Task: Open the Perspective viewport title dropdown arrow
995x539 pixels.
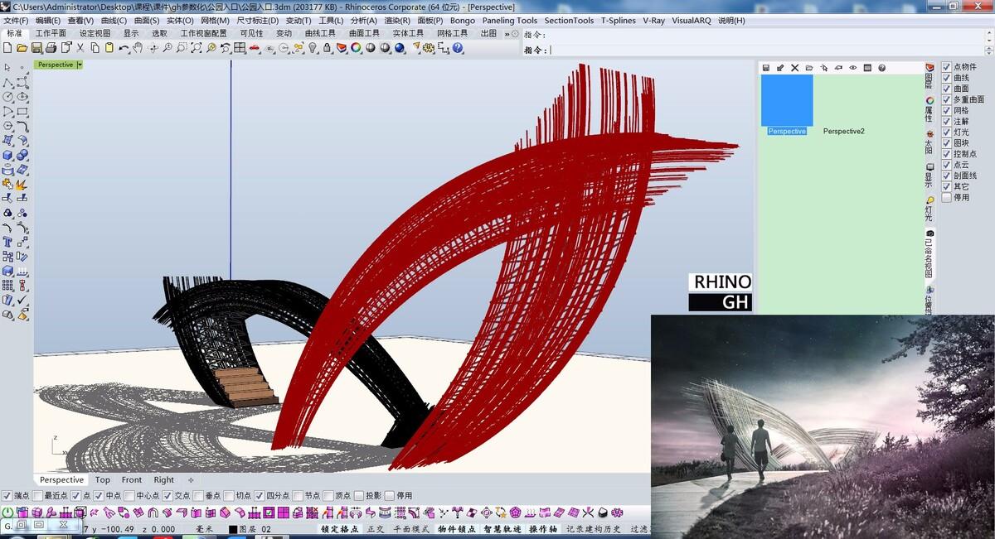Action: pos(80,65)
